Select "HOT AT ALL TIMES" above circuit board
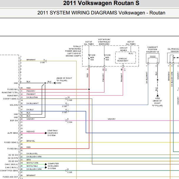This screenshot has width=179, height=179. tap(131, 43)
